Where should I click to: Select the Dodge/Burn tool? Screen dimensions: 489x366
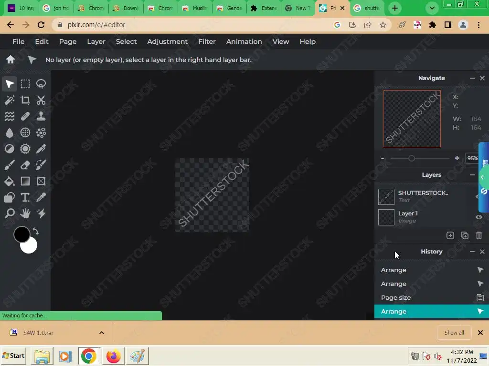10,149
